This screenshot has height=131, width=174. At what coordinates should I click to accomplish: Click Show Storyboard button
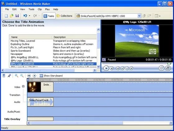[51, 76]
